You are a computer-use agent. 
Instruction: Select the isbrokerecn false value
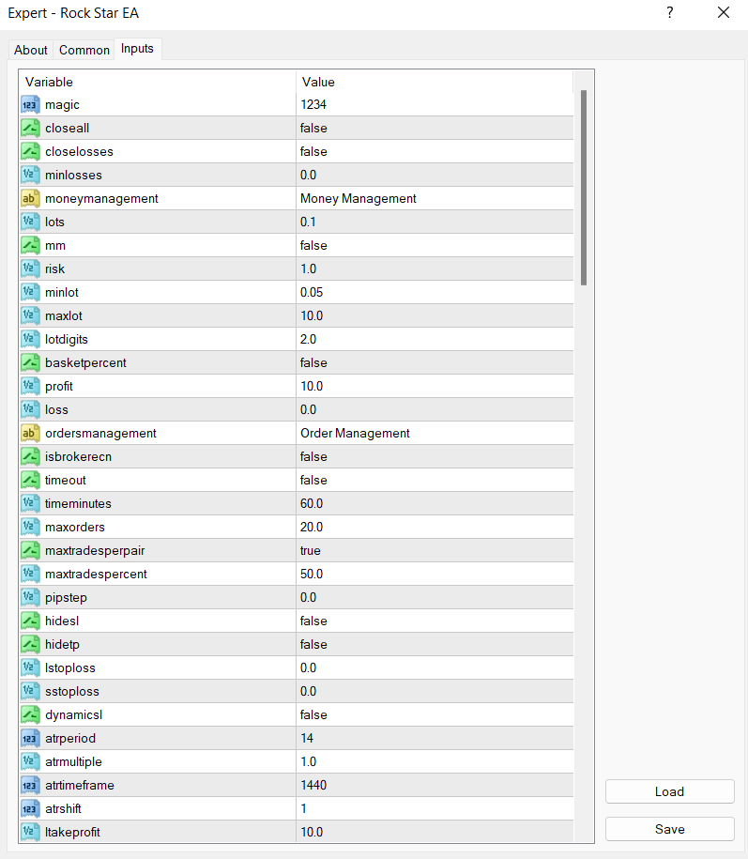tap(435, 457)
